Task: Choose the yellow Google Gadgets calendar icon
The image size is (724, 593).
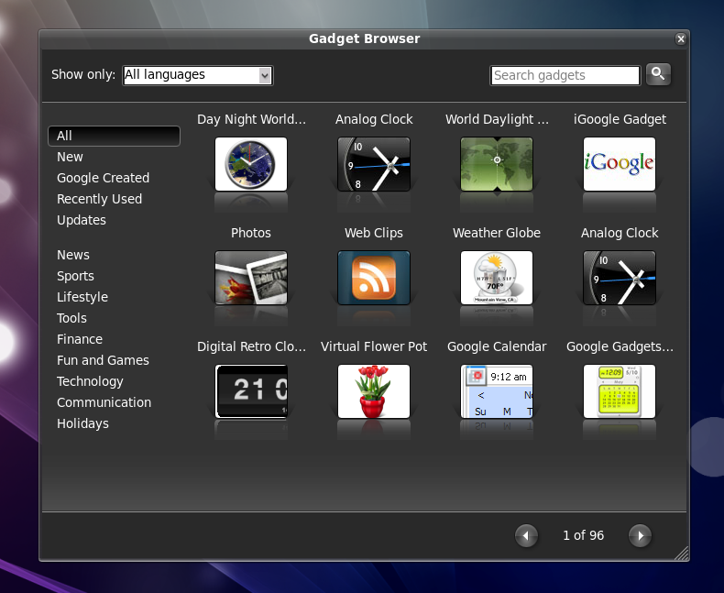Action: click(x=620, y=391)
